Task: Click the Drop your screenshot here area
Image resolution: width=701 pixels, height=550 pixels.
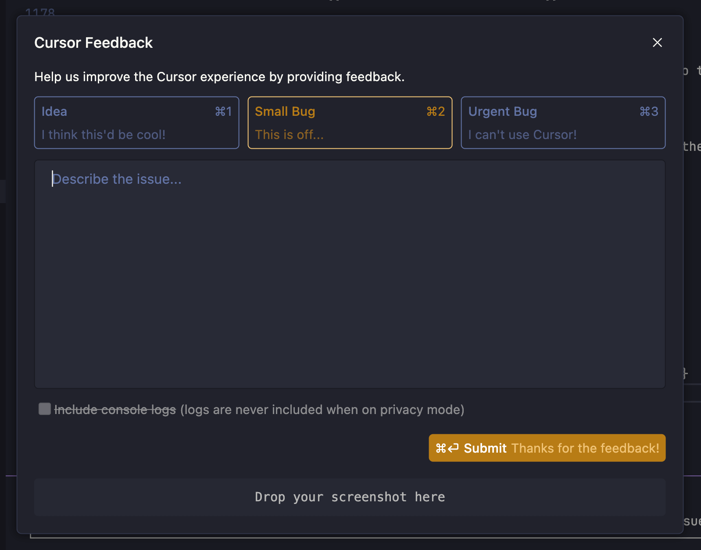Action: tap(350, 496)
